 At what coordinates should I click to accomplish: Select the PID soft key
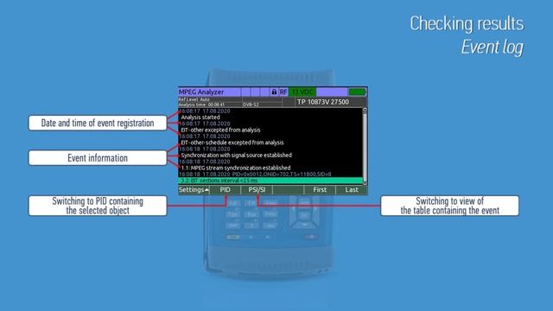[x=225, y=190]
